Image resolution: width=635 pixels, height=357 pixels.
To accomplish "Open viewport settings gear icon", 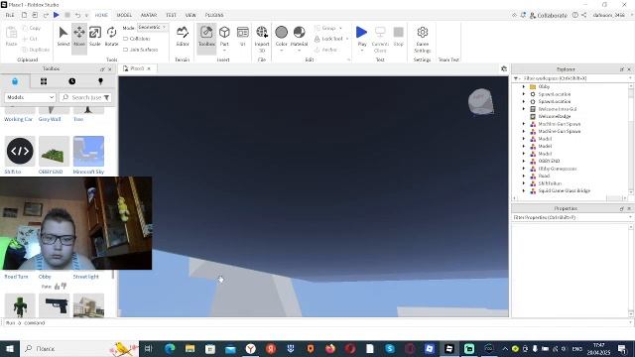I will click(x=504, y=68).
